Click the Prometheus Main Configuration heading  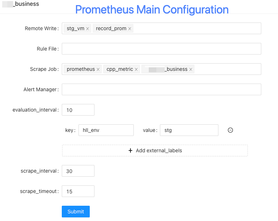pos(152,9)
